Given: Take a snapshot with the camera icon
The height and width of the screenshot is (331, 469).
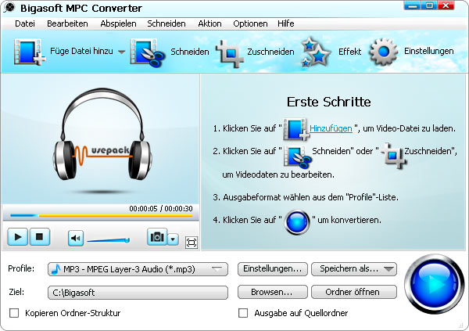Looking at the screenshot, I should [x=157, y=237].
